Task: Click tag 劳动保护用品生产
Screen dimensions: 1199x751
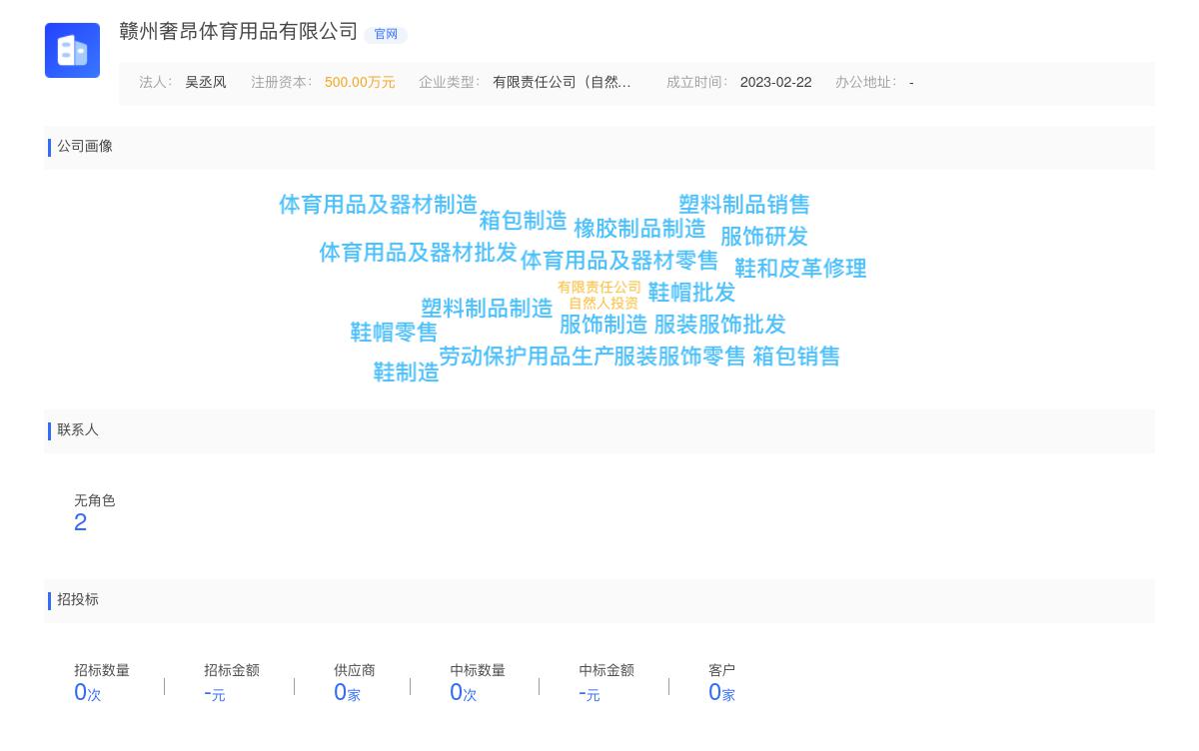Action: (527, 357)
